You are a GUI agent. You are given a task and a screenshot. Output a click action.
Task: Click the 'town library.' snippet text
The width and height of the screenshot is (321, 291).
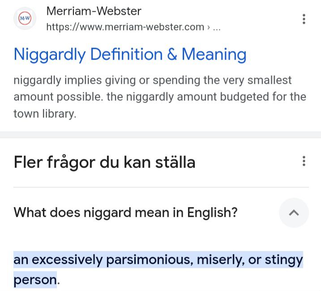[x=45, y=114]
